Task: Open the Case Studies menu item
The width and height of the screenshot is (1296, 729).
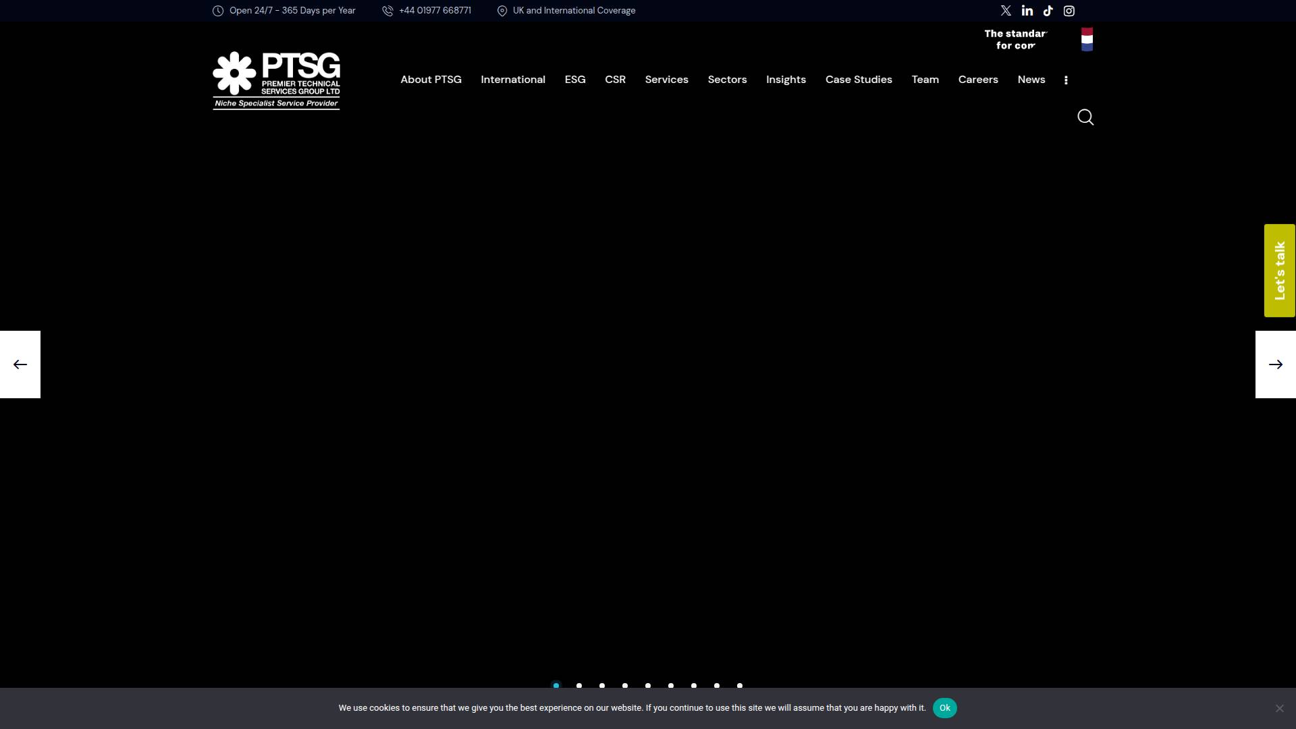Action: pyautogui.click(x=859, y=80)
